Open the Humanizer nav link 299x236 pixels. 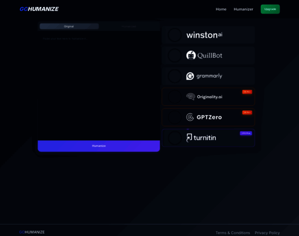(243, 9)
